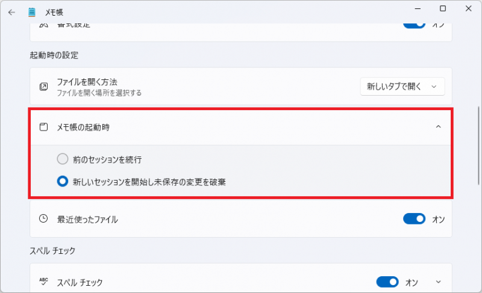Click the back arrow in title bar
The width and height of the screenshot is (482, 293).
pyautogui.click(x=12, y=11)
